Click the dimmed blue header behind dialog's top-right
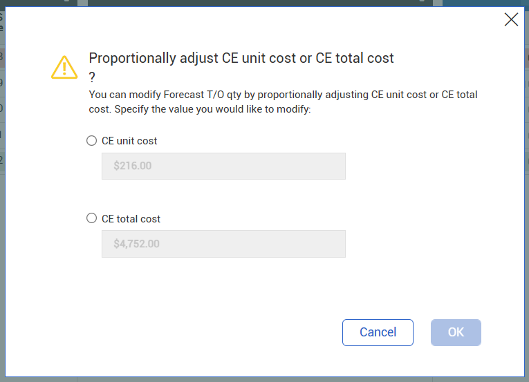This screenshot has width=529, height=382. (x=484, y=3)
